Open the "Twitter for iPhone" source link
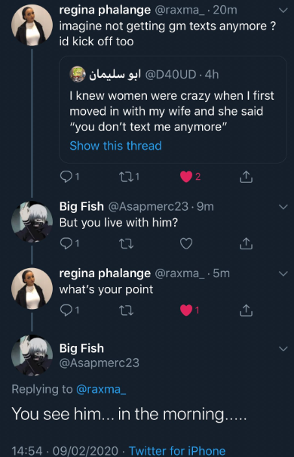This screenshot has height=457, width=294. point(177,451)
